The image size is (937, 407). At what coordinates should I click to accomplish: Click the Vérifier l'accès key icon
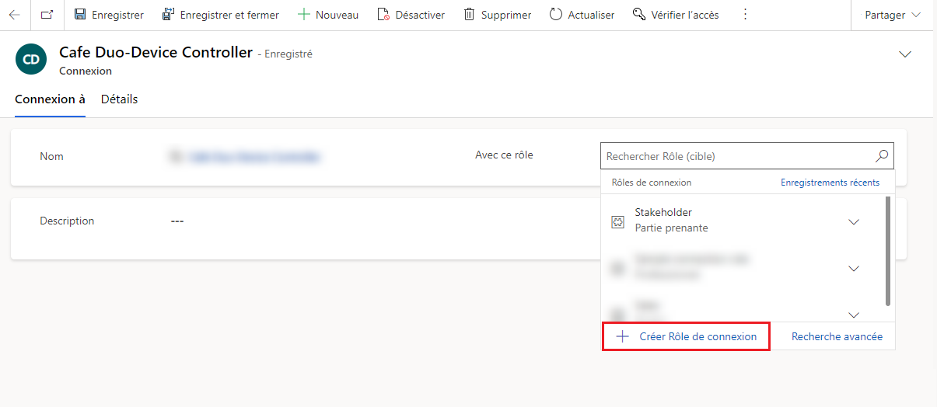(639, 15)
